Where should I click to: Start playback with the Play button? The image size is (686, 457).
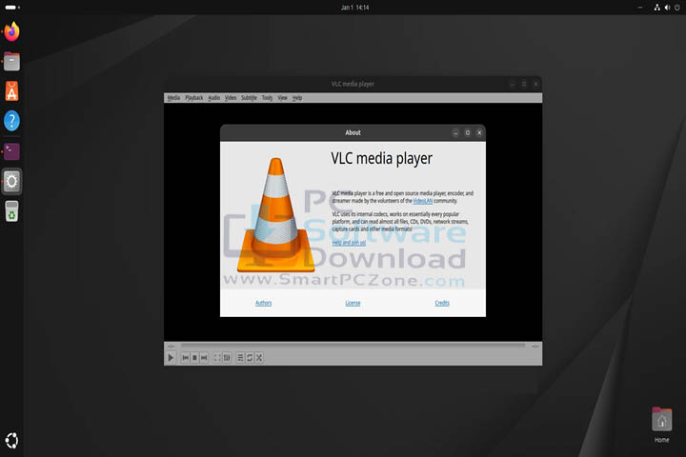171,358
